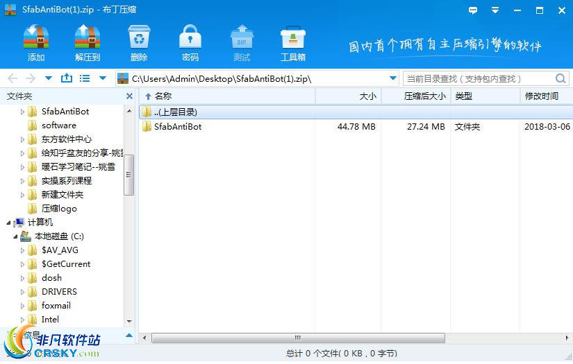Select the 压缩logo folder in tree
The width and height of the screenshot is (573, 364).
59,209
